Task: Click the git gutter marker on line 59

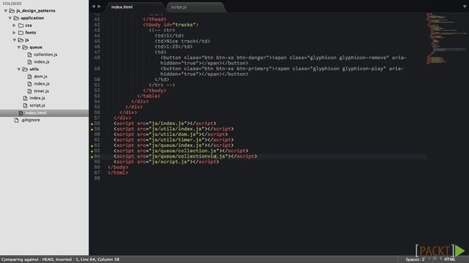Action: point(92,129)
